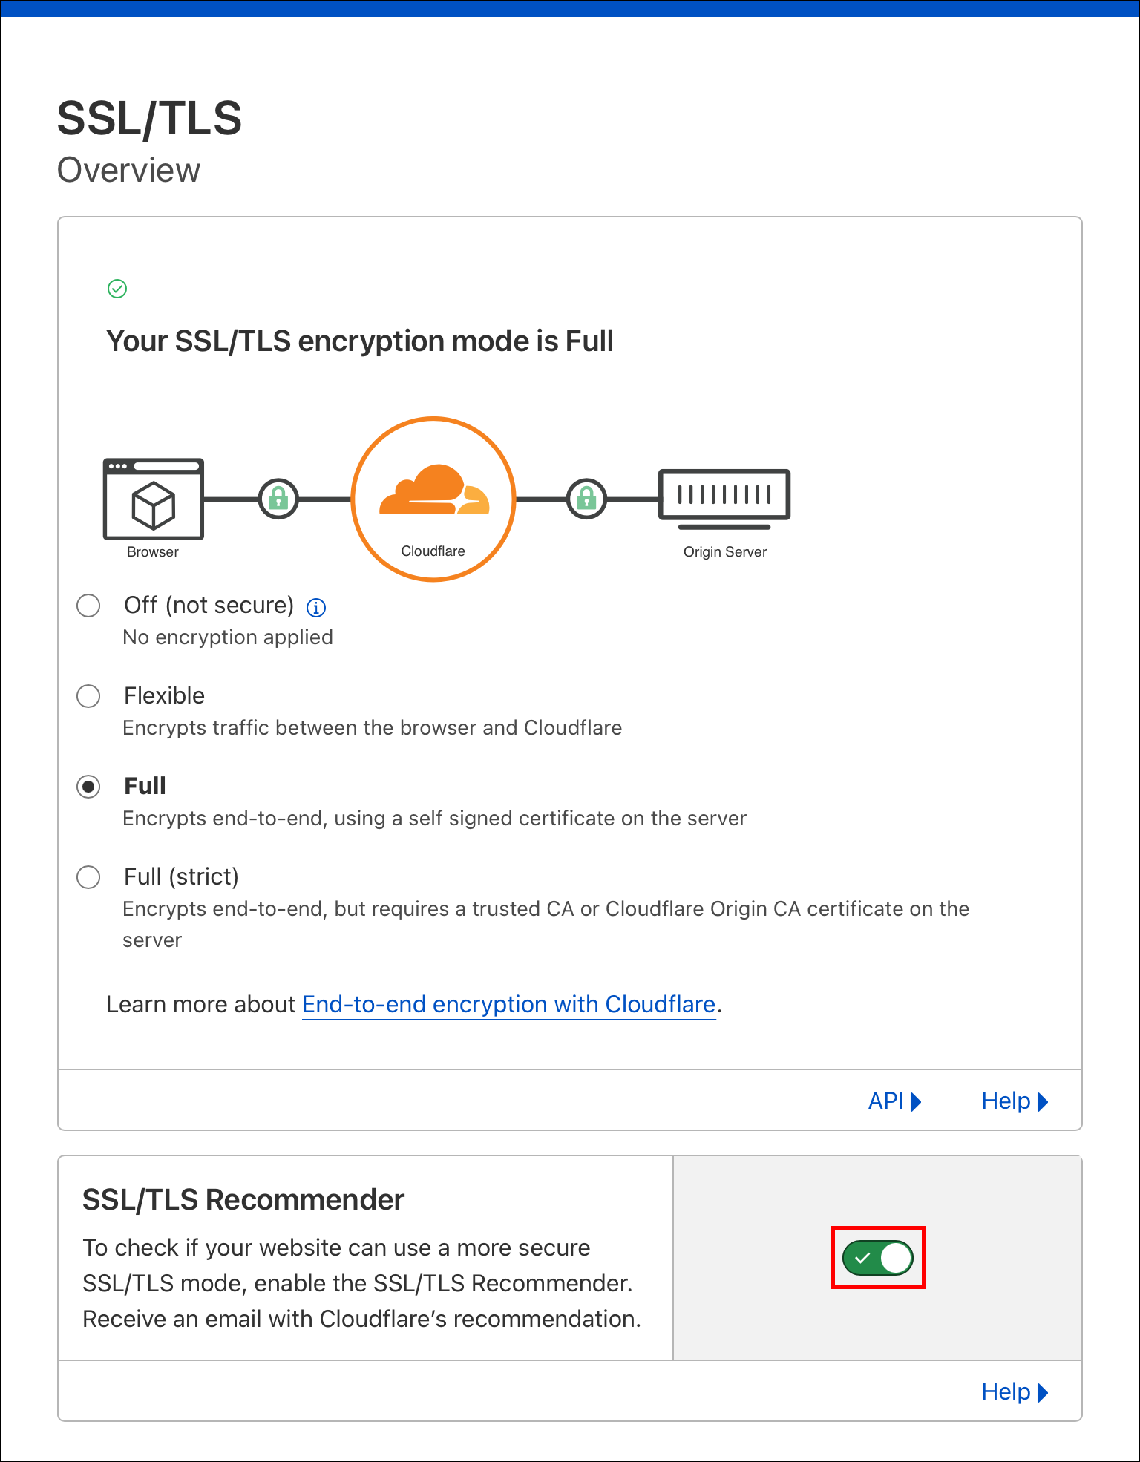
Task: Click the padlock between Browser and Cloudflare
Action: coord(278,499)
